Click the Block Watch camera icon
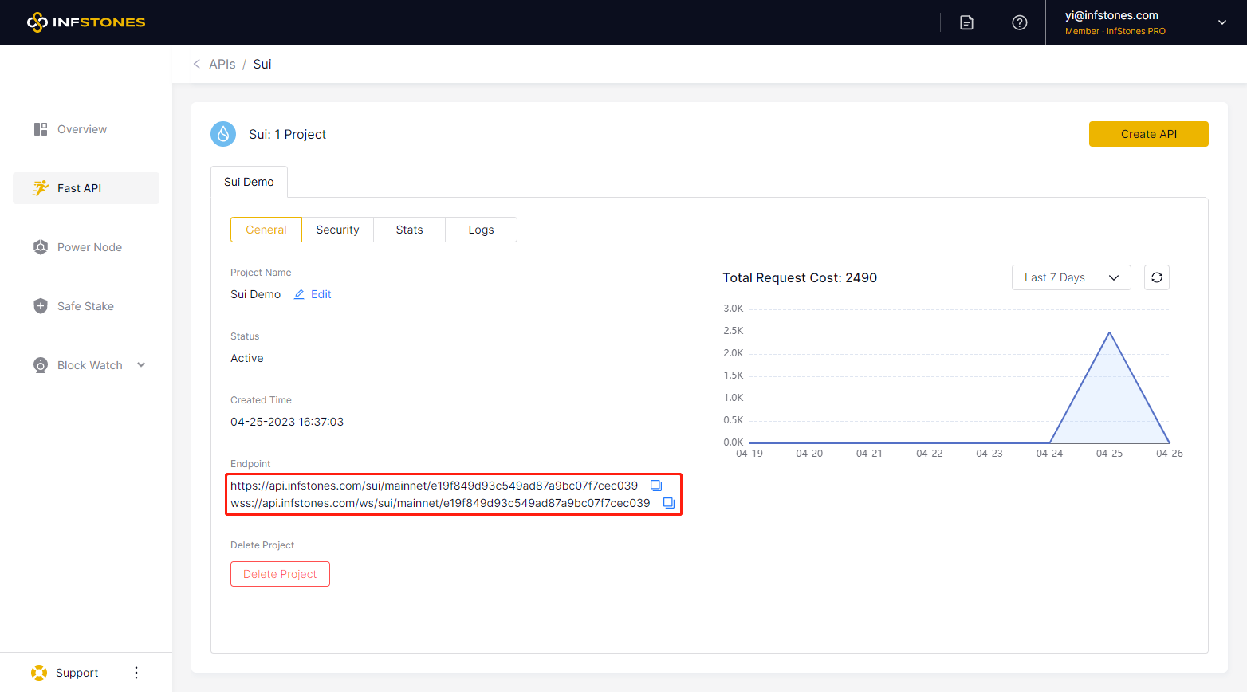 41,365
